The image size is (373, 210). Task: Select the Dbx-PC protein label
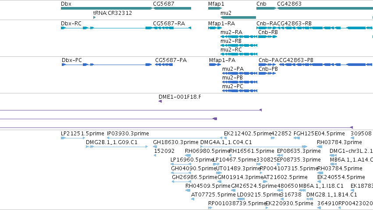(72, 60)
